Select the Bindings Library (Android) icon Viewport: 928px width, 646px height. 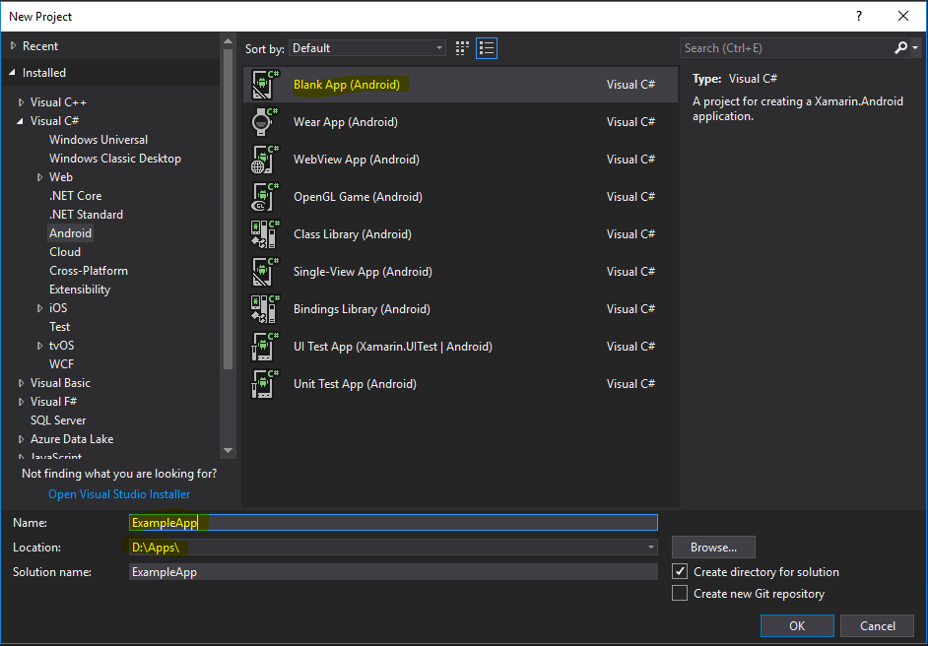pos(265,309)
